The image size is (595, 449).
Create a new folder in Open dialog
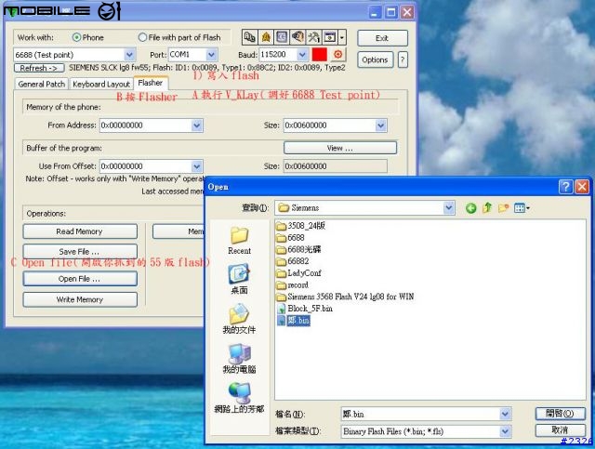pos(504,208)
